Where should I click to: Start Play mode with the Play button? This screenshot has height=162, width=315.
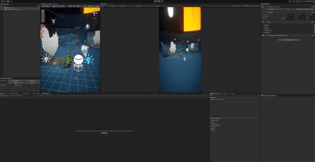[155, 1]
